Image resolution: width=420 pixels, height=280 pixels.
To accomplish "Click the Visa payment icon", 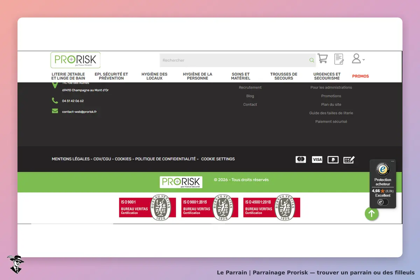I will 317,160.
